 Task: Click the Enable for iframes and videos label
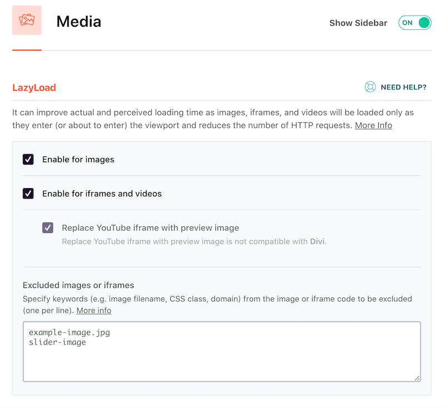point(101,194)
